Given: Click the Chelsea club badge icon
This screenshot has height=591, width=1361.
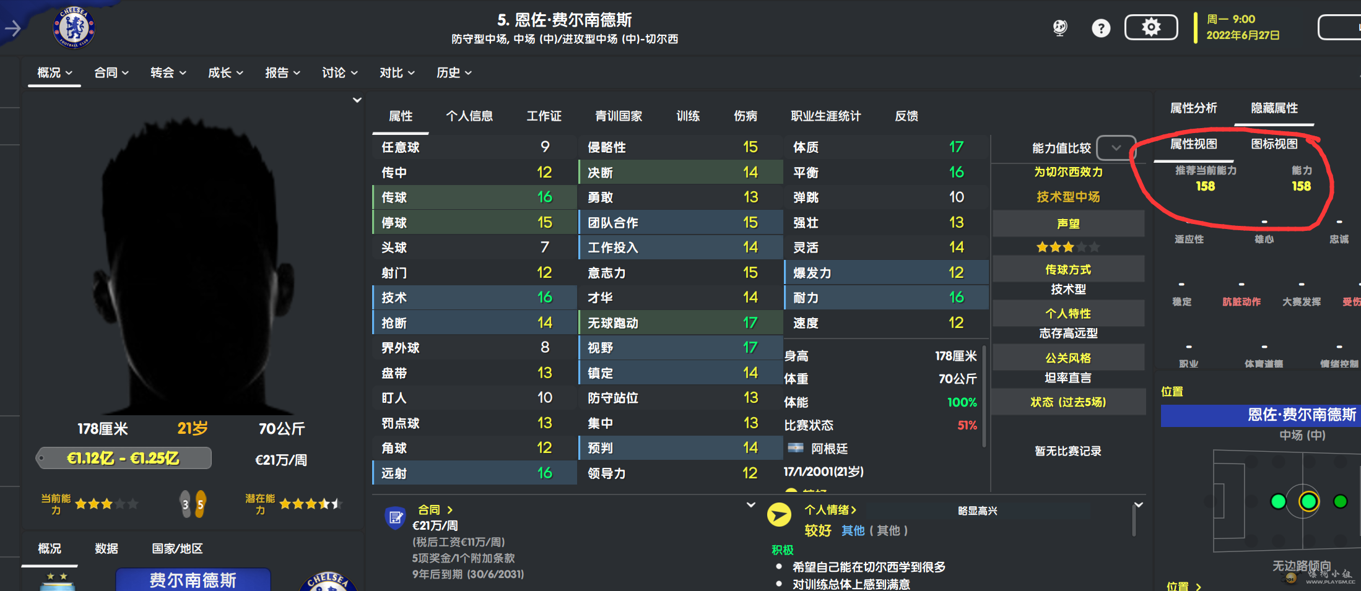Looking at the screenshot, I should click(74, 28).
